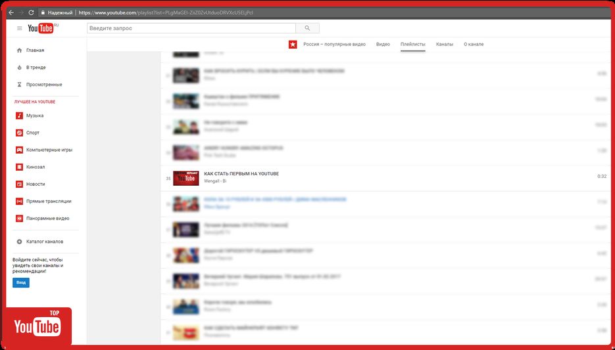The image size is (615, 350).
Task: Click the 'КАК СТАТЬ ПЕРВЫМ НА YOUTUBE' thumbnail
Action: point(186,178)
